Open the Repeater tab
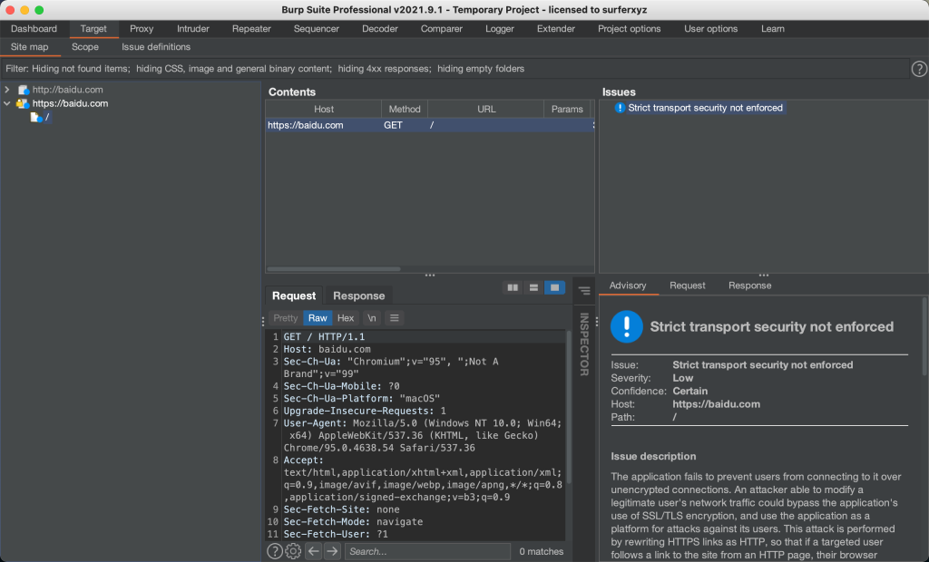 pos(251,28)
